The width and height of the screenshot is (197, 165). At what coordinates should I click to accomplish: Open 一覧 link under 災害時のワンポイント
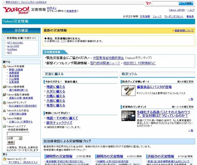point(191,131)
